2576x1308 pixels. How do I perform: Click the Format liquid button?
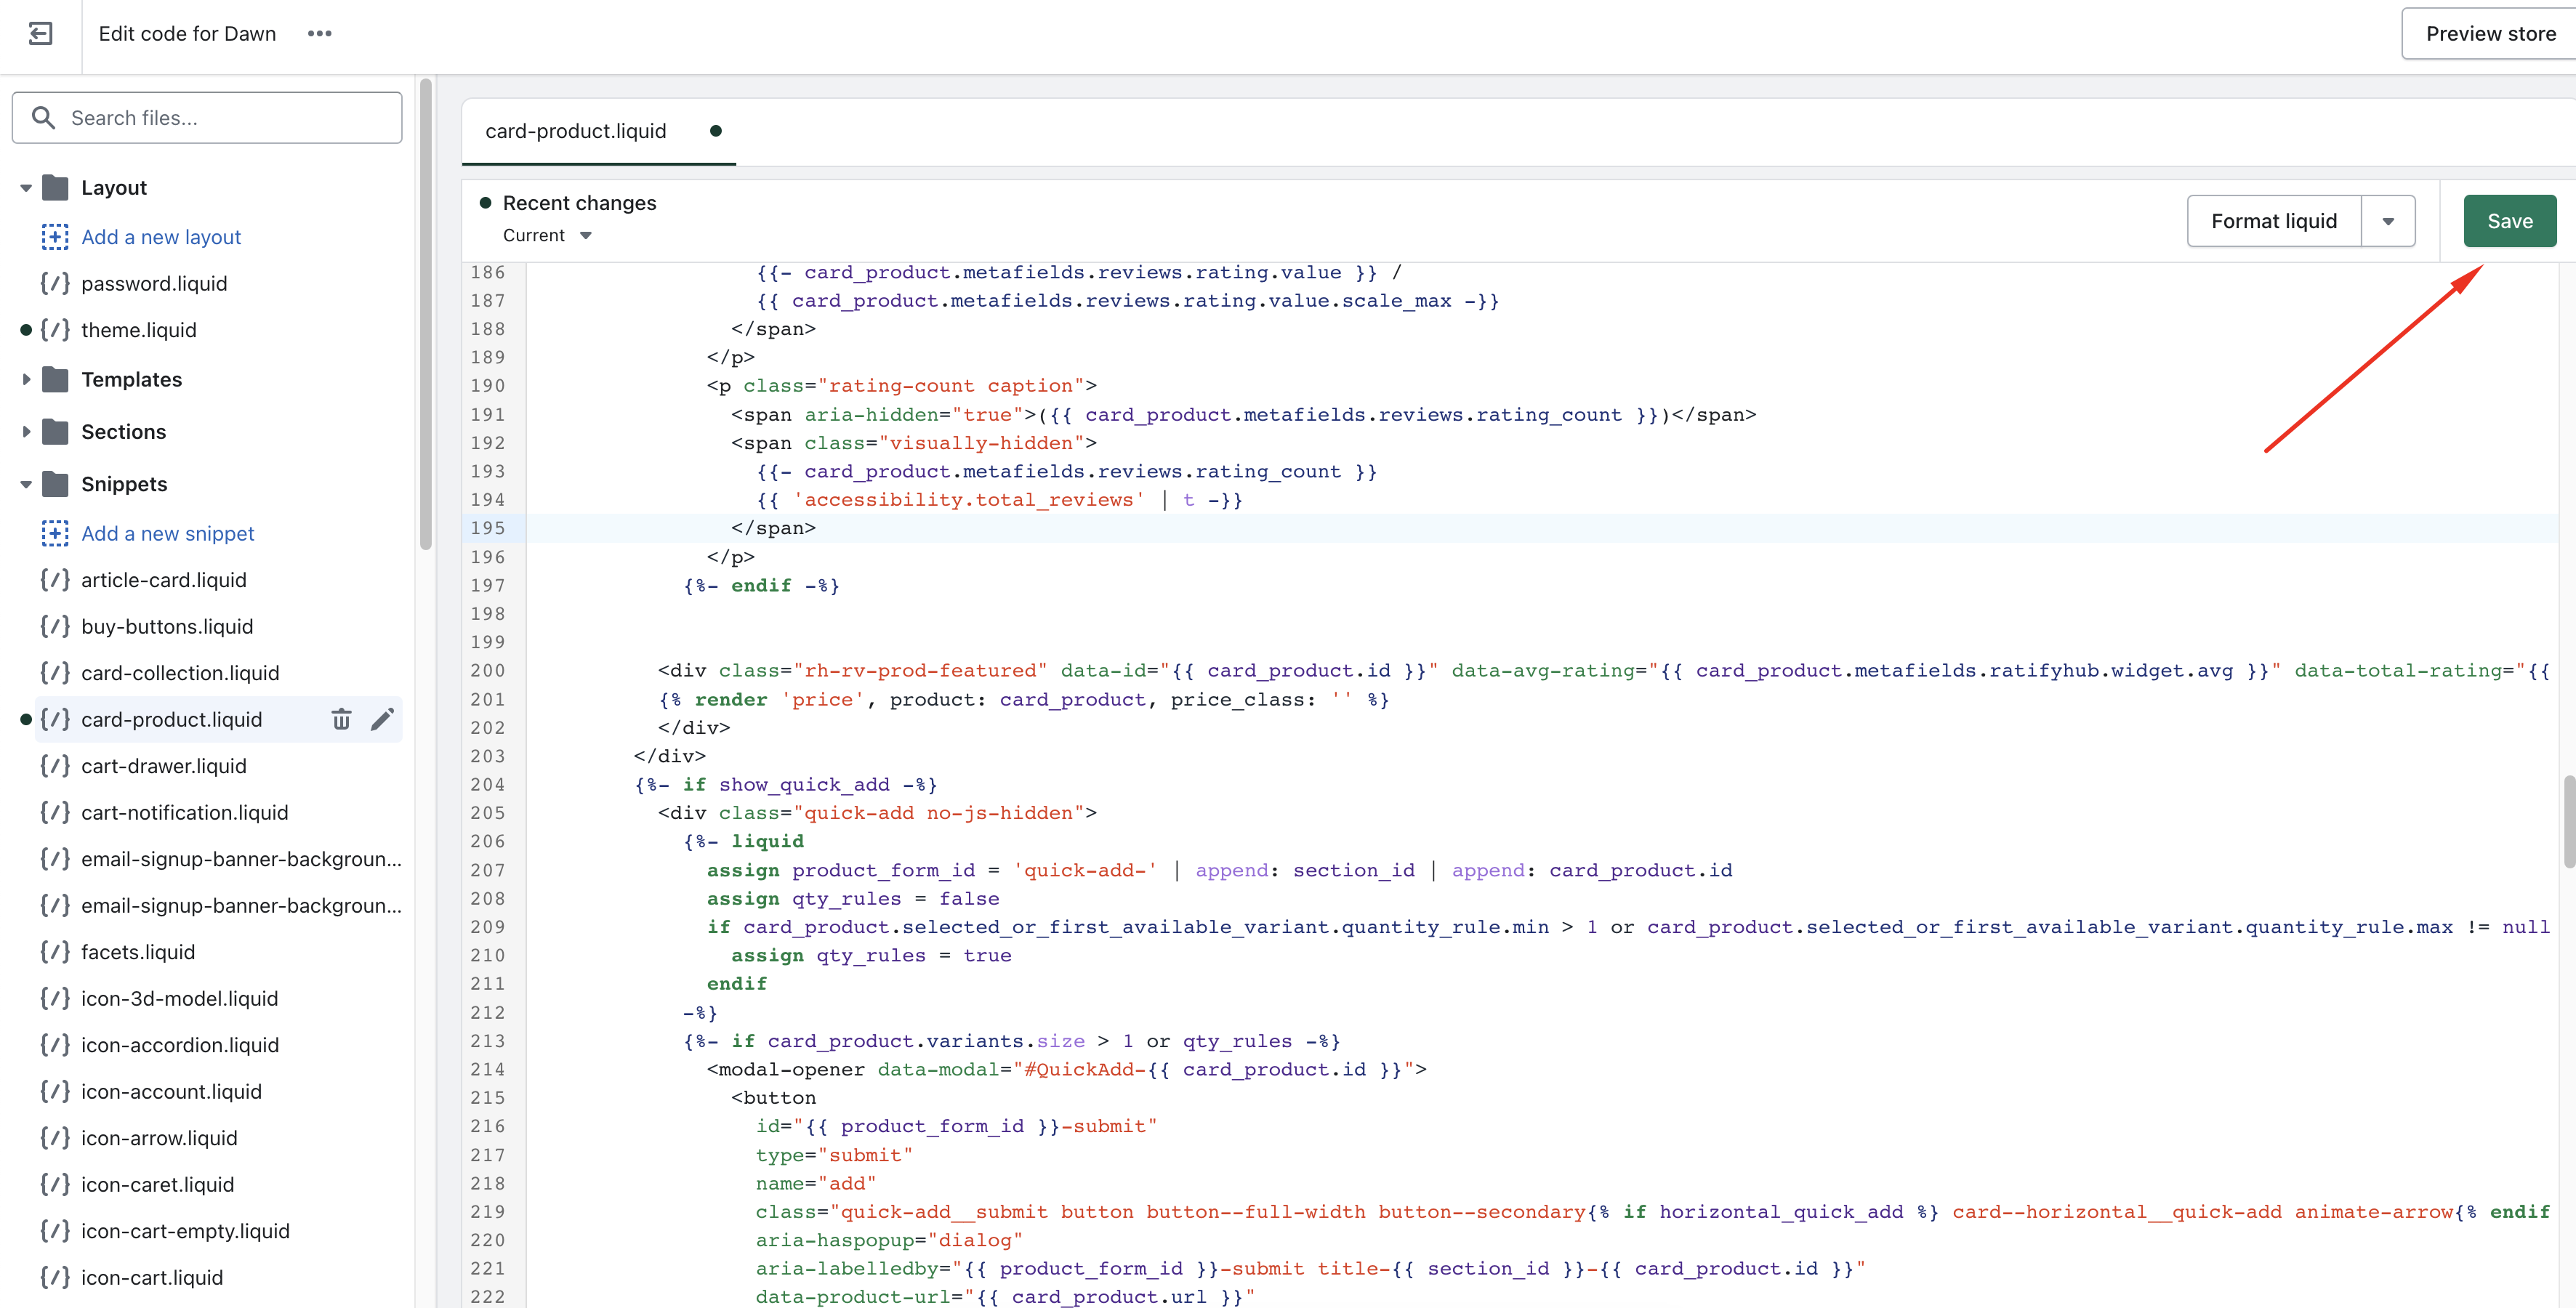click(x=2274, y=221)
